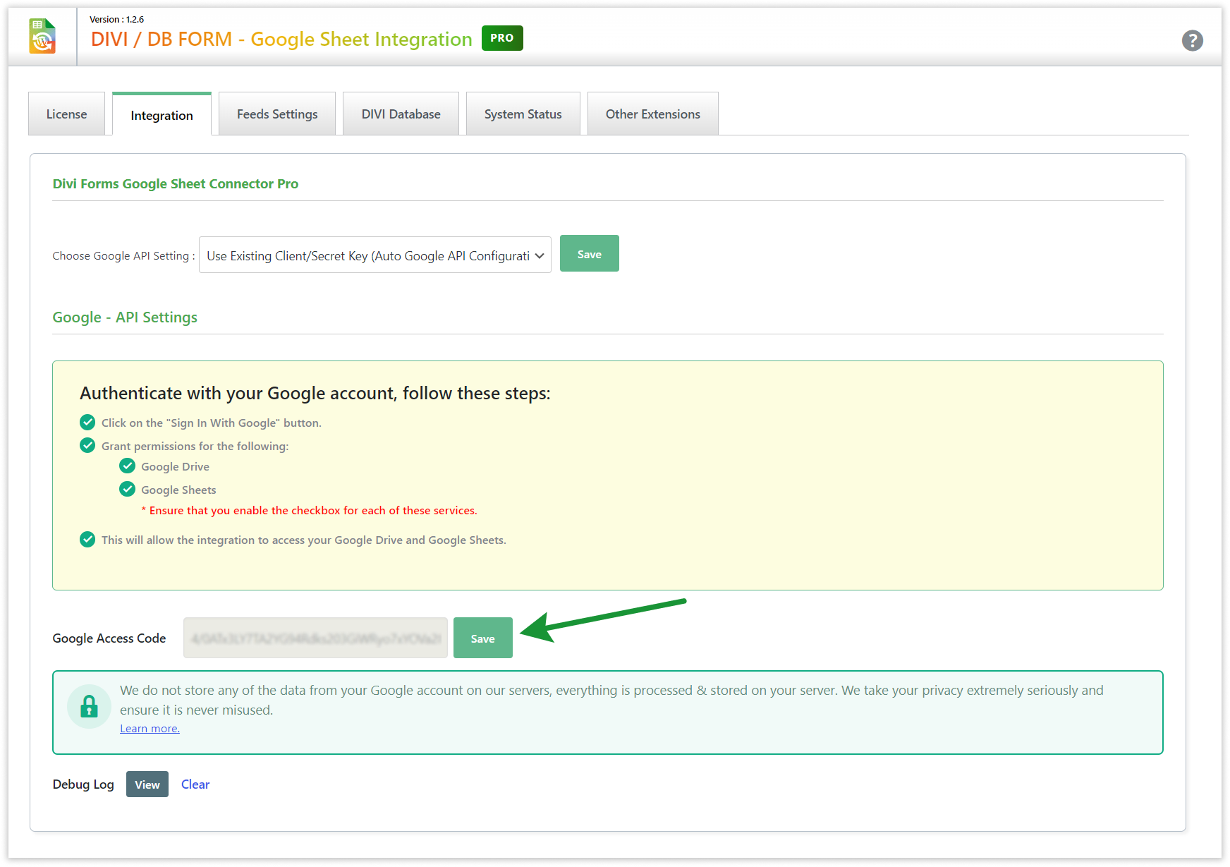The image size is (1230, 867).
Task: Click checkmark icon beside Google Drive
Action: coord(128,466)
